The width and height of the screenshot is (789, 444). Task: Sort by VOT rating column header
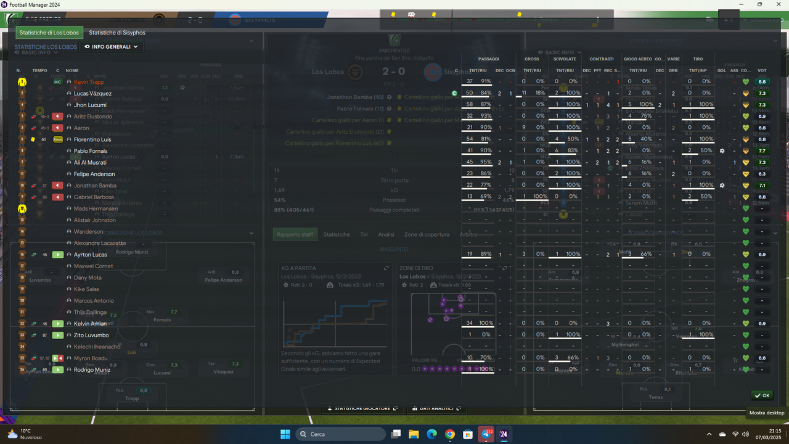[762, 70]
